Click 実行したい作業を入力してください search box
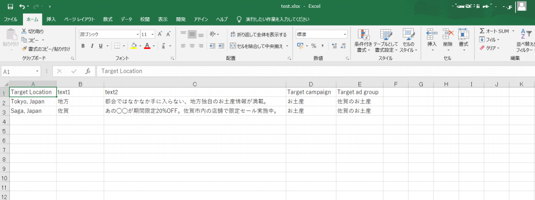535x200 pixels. [x=277, y=19]
